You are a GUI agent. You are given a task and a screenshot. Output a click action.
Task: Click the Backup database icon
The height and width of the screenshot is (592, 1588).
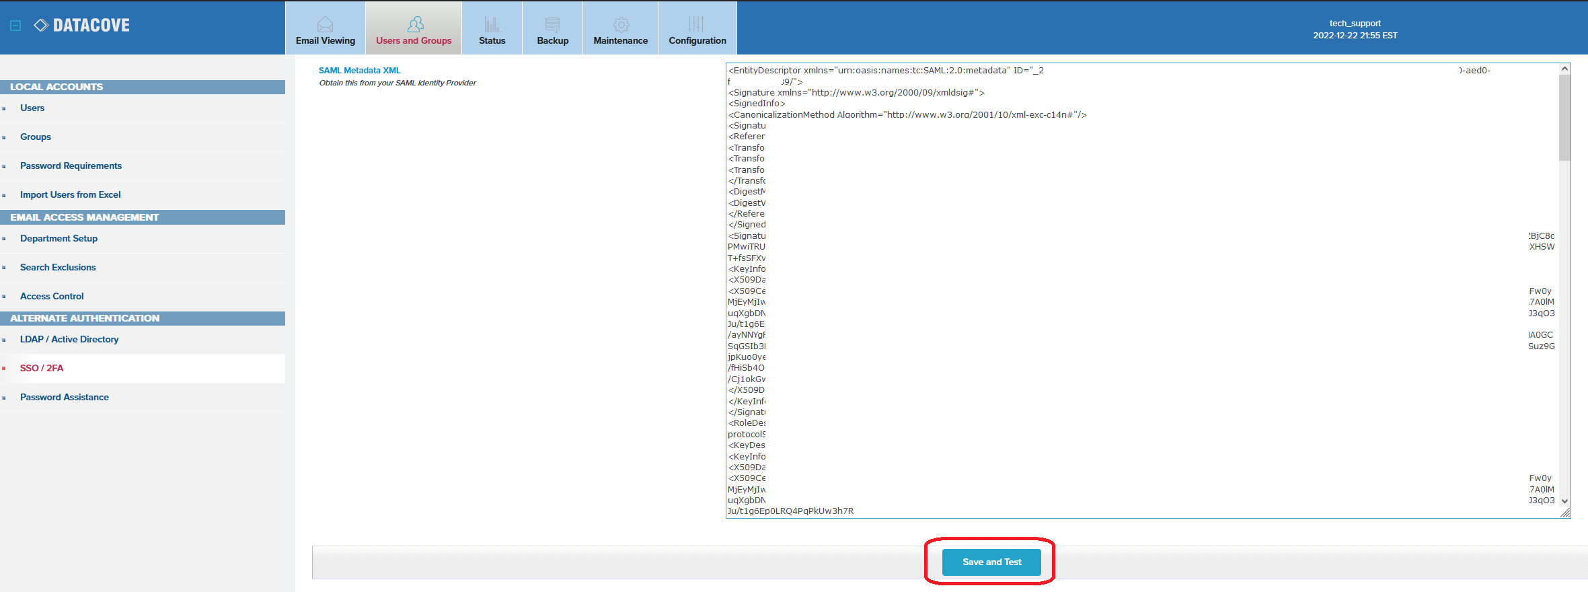click(x=552, y=24)
